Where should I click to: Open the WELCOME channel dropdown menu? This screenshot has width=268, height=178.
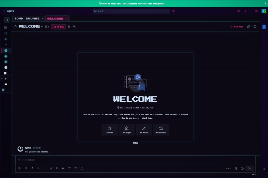[x=31, y=27]
